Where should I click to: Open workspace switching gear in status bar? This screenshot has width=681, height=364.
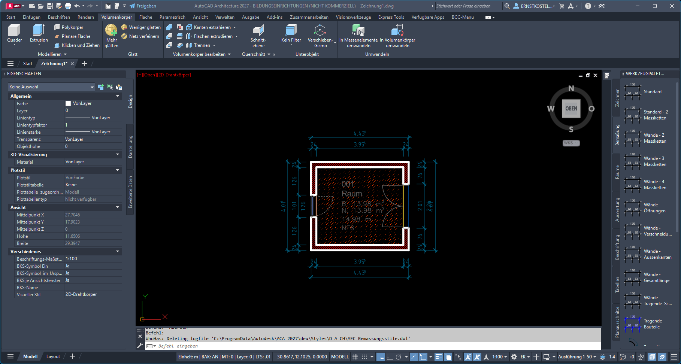click(x=514, y=357)
